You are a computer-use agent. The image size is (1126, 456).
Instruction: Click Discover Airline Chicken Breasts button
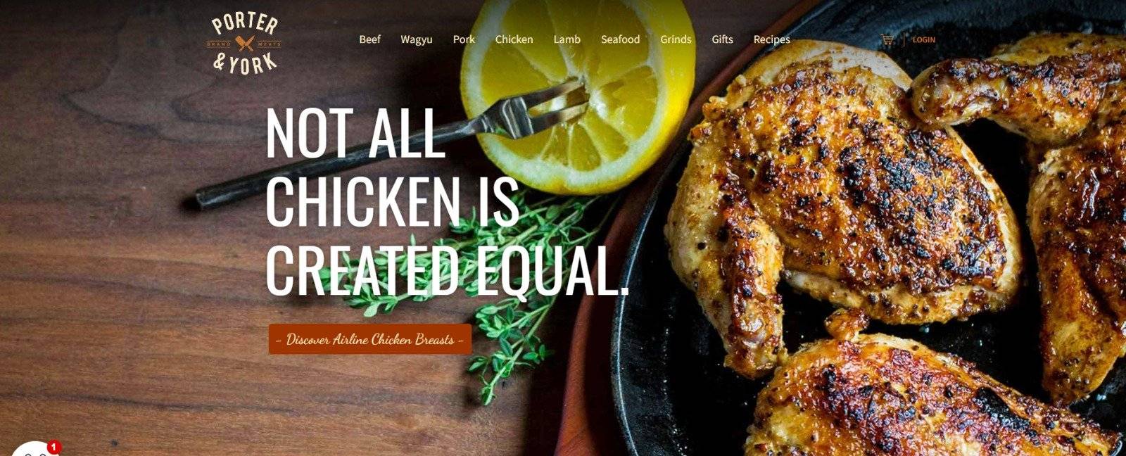coord(370,339)
